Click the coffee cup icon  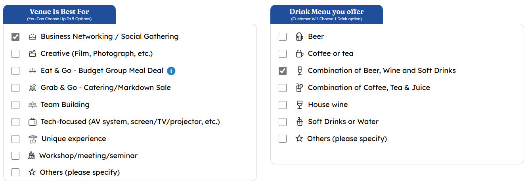pyautogui.click(x=300, y=53)
